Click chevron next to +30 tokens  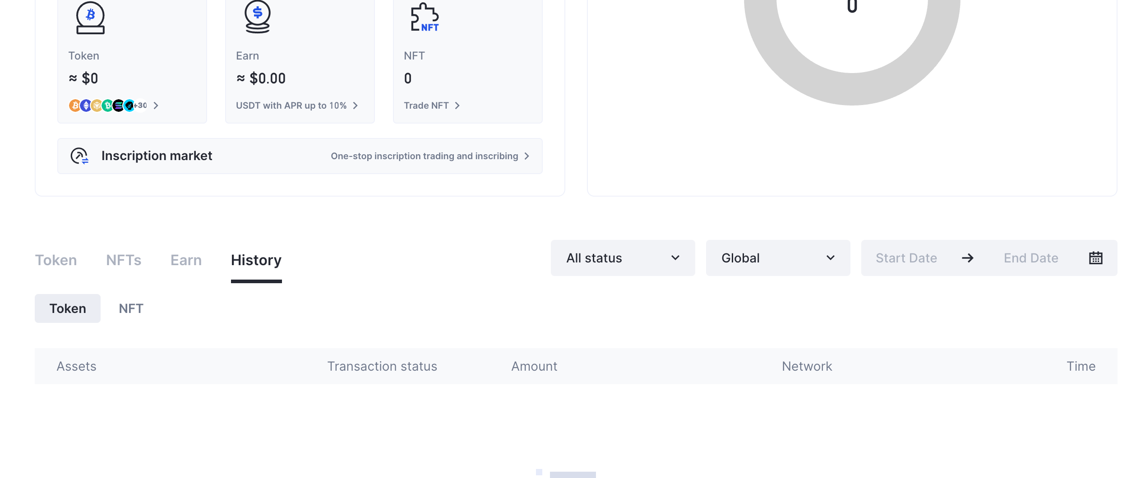156,106
